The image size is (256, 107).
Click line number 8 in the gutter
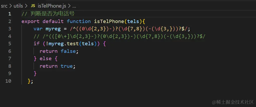click(9, 66)
